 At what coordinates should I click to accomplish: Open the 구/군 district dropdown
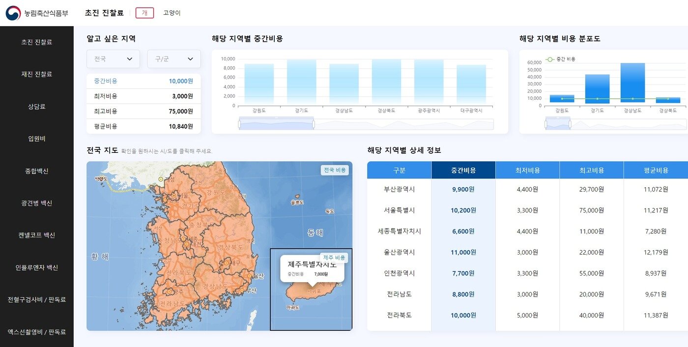pyautogui.click(x=174, y=58)
